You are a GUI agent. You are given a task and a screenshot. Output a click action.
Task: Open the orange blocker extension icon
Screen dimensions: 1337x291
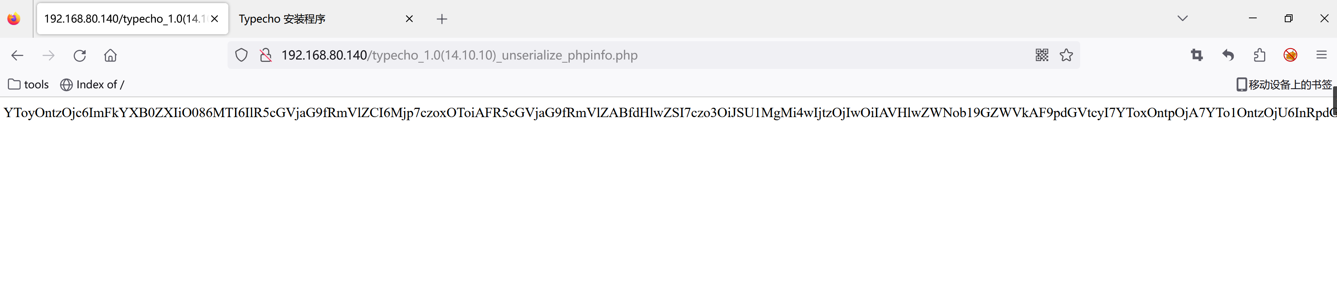(1290, 55)
